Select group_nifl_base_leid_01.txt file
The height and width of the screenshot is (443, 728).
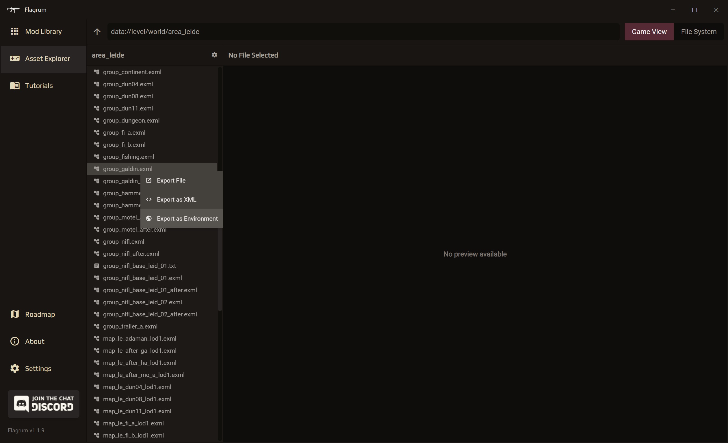tap(139, 266)
